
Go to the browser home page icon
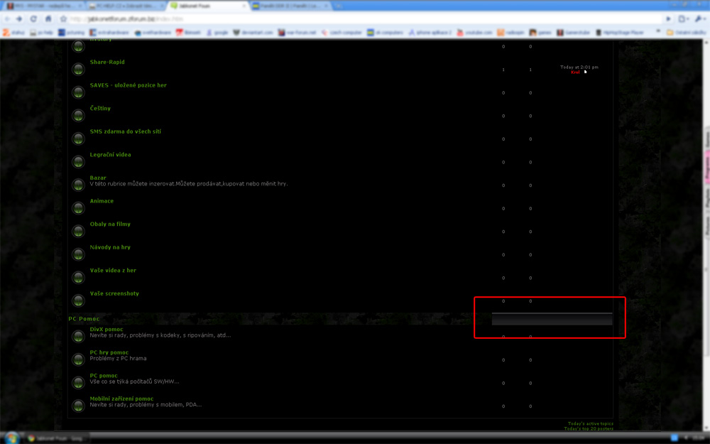(x=48, y=19)
